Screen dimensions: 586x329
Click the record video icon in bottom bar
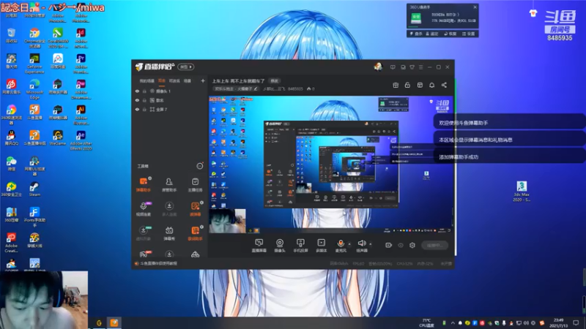click(x=389, y=245)
